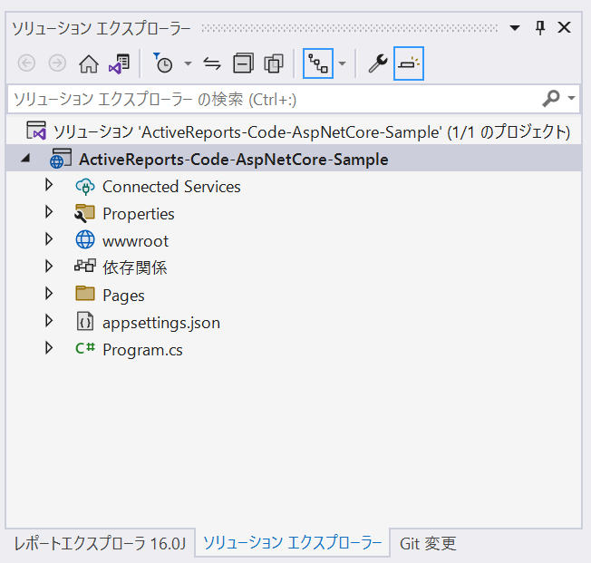Select the 依存関係 item label
Viewport: 591px width, 563px height.
(135, 267)
